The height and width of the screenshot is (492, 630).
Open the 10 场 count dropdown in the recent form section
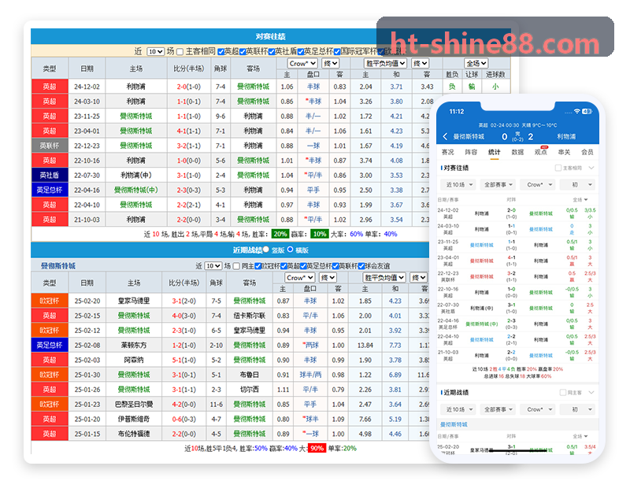coord(213,266)
